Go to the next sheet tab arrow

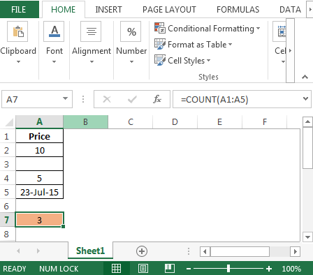(x=38, y=251)
